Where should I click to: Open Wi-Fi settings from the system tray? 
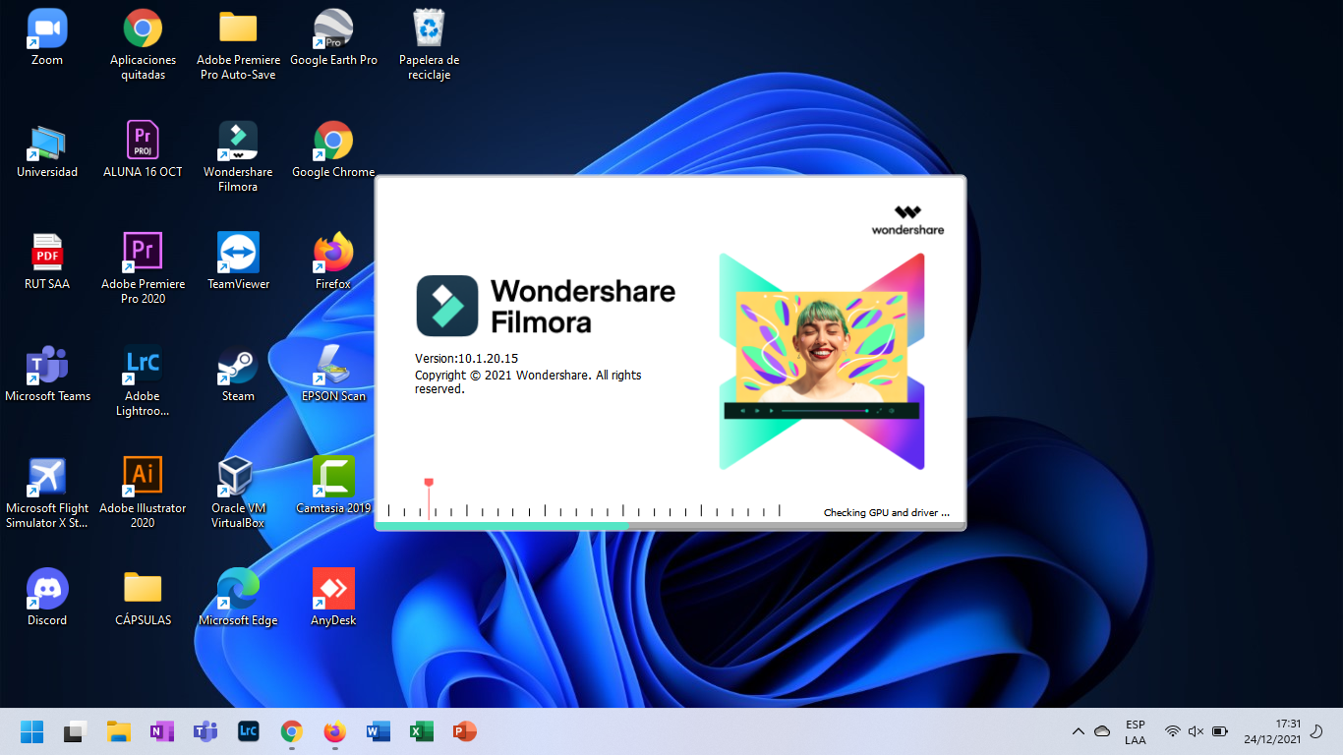click(x=1173, y=731)
